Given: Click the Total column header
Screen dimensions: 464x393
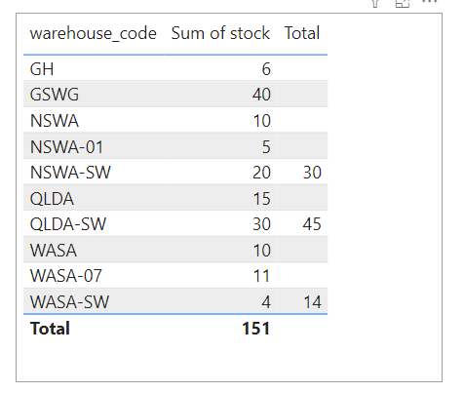Looking at the screenshot, I should (302, 33).
